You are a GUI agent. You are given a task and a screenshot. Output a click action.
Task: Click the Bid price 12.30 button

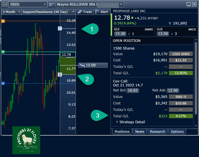coord(120,34)
